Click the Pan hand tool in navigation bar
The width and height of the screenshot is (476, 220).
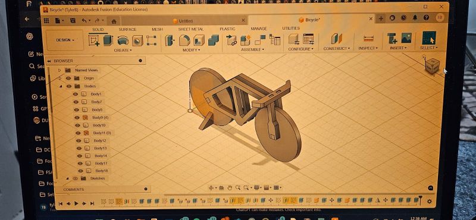pos(230,188)
